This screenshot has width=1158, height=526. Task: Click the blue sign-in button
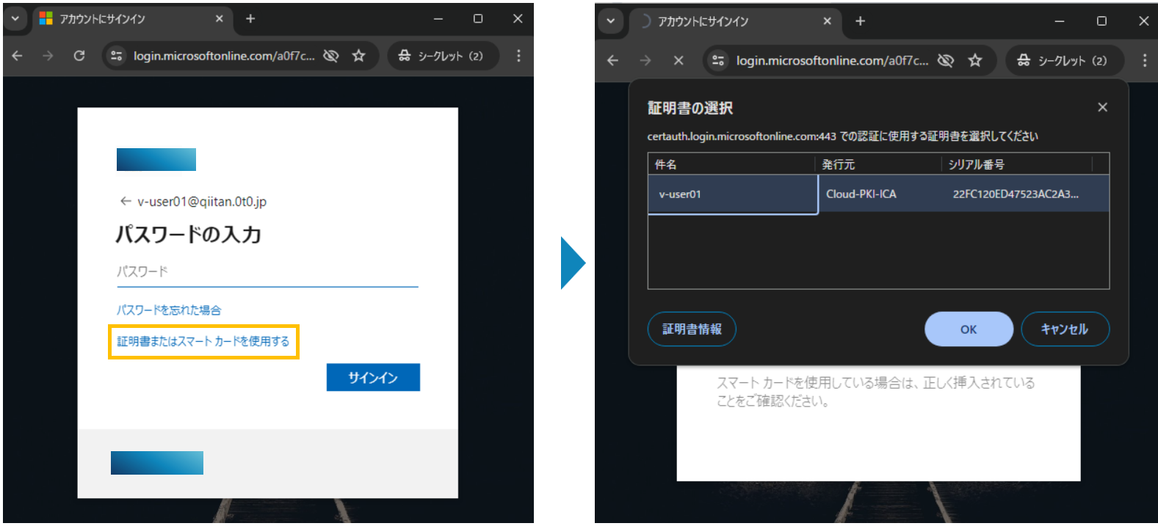click(x=373, y=377)
